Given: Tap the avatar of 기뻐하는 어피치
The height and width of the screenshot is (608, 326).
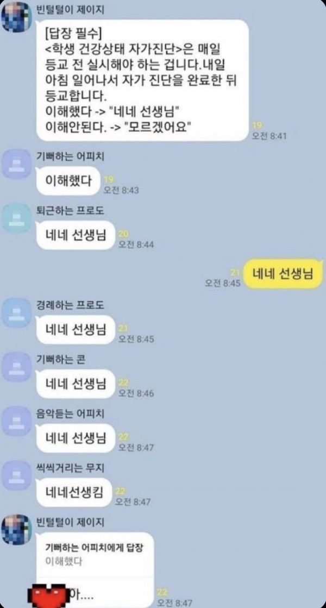Looking at the screenshot, I should (x=16, y=164).
